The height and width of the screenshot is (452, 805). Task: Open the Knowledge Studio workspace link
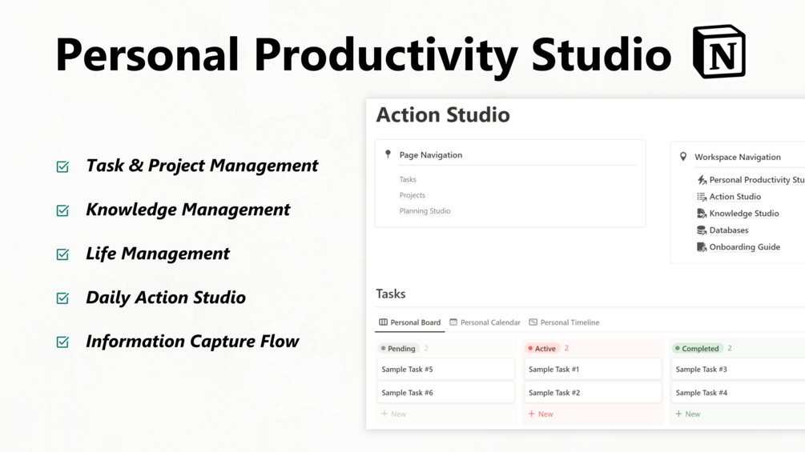744,214
